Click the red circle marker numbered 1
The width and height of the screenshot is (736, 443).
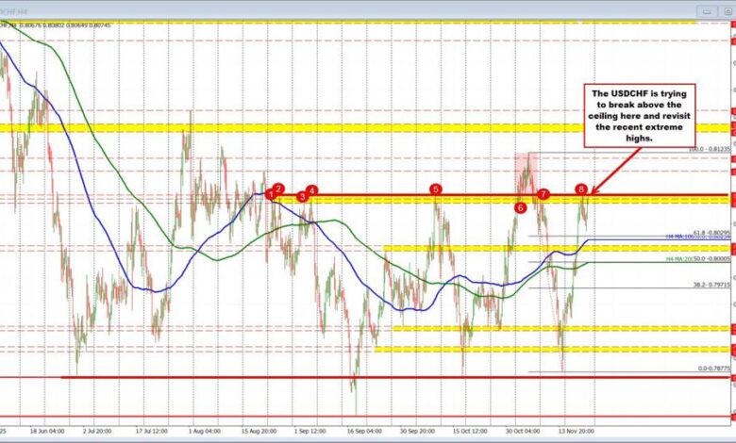pyautogui.click(x=270, y=194)
